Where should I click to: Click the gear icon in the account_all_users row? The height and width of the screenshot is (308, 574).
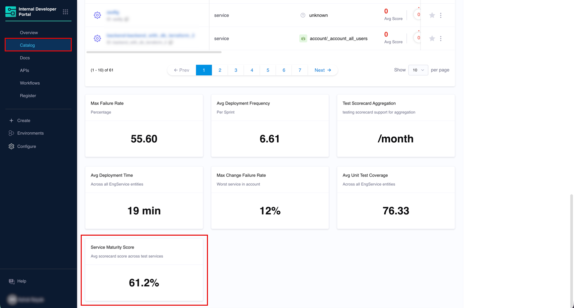point(97,38)
